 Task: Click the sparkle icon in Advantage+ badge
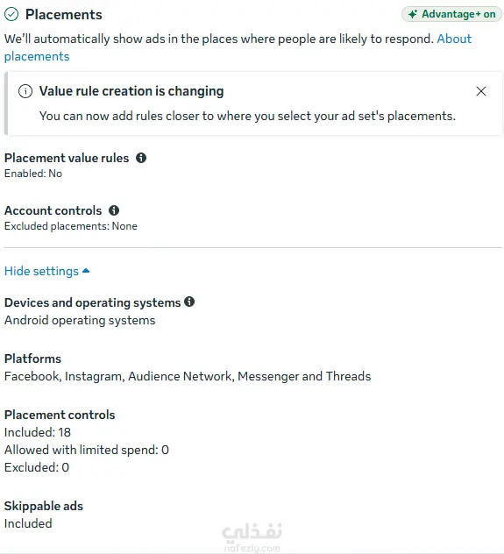(412, 14)
